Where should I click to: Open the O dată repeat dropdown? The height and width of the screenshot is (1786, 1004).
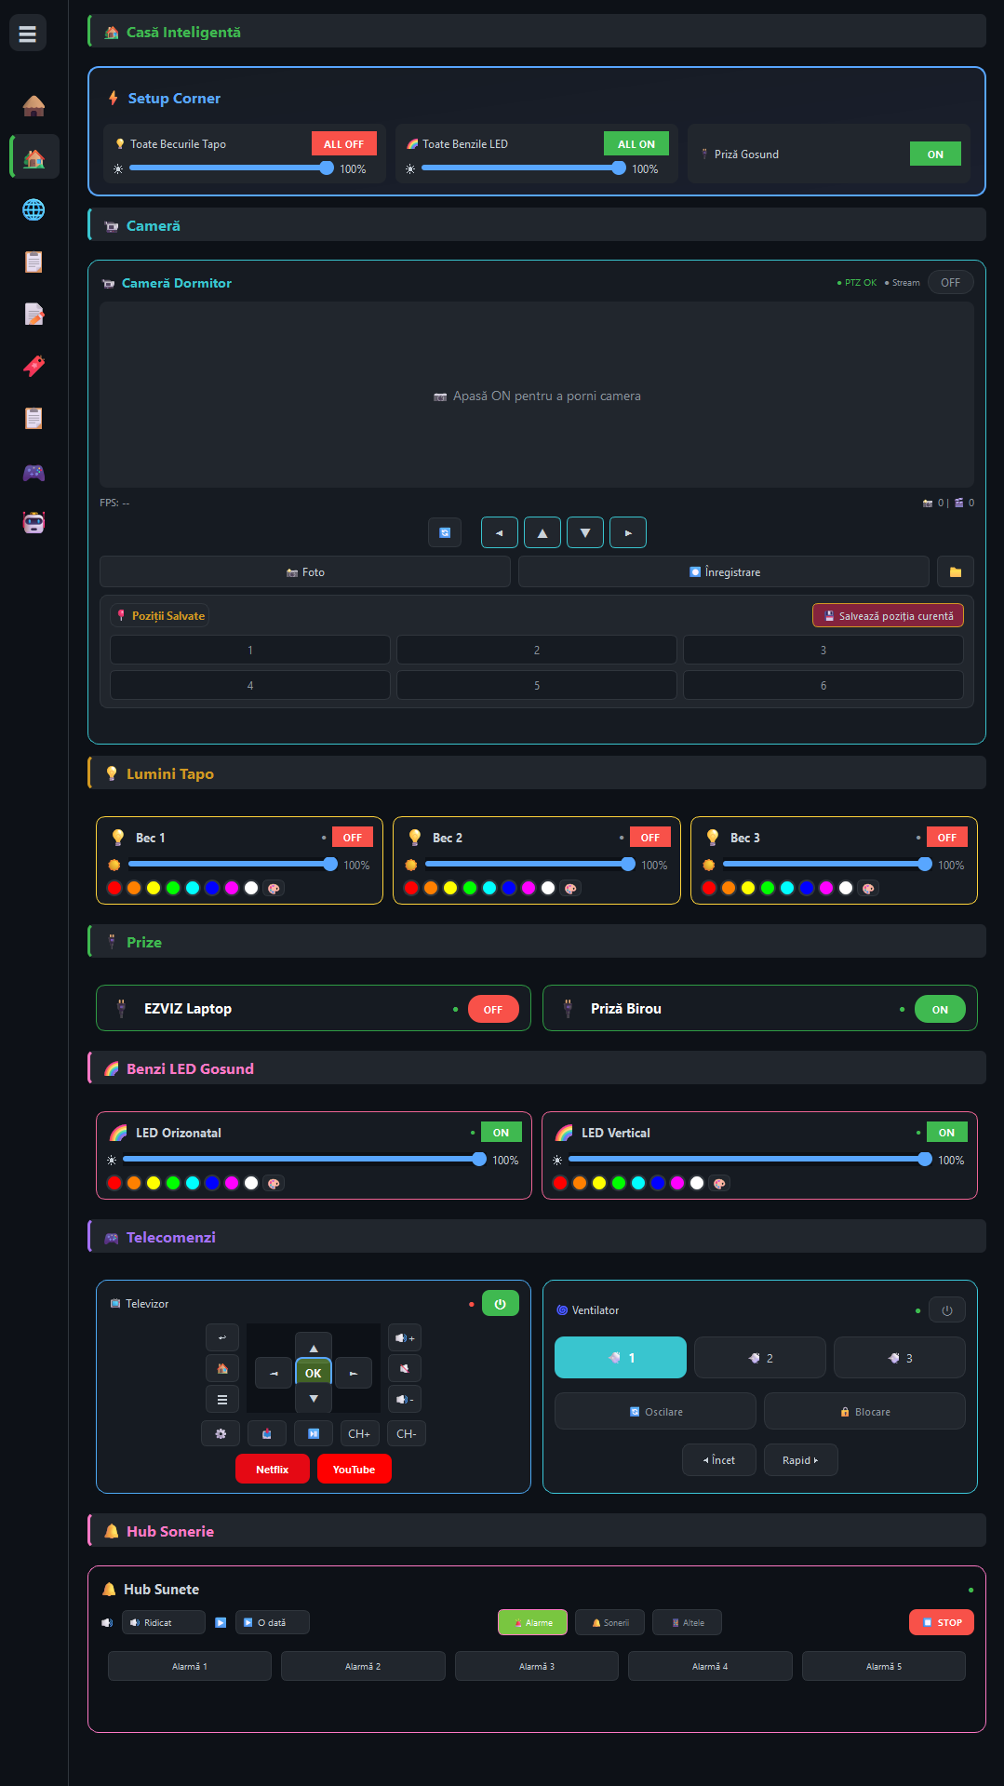coord(272,1622)
